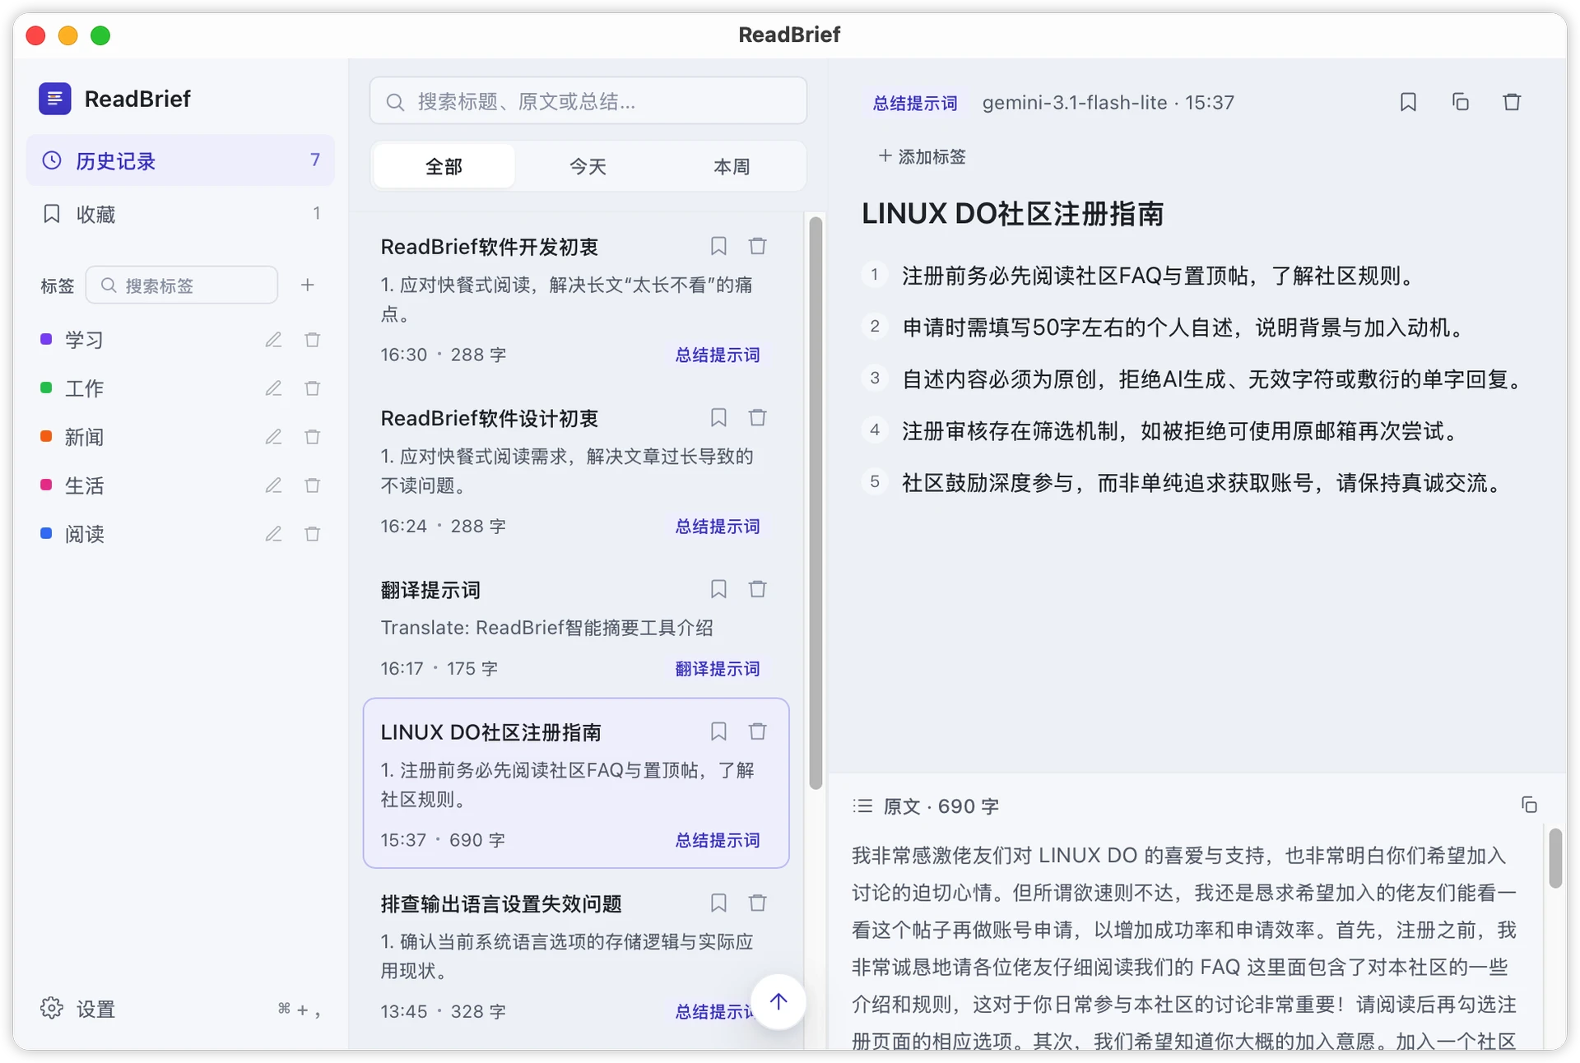Image resolution: width=1580 pixels, height=1063 pixels.
Task: Bookmark the opened summary in detail header
Action: coord(1408,102)
